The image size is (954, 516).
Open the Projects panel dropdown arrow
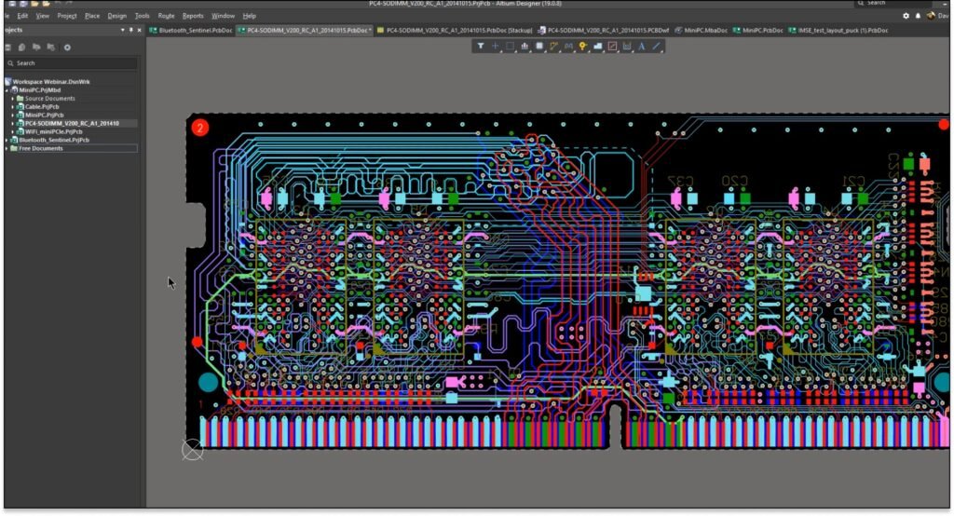[x=122, y=30]
